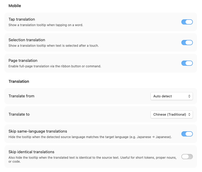Click the Translation section heading
202x172 pixels.
coord(19,81)
